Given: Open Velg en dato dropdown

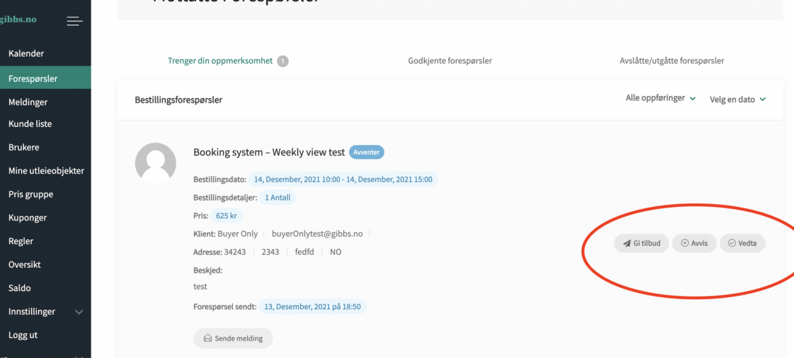Looking at the screenshot, I should pos(737,99).
